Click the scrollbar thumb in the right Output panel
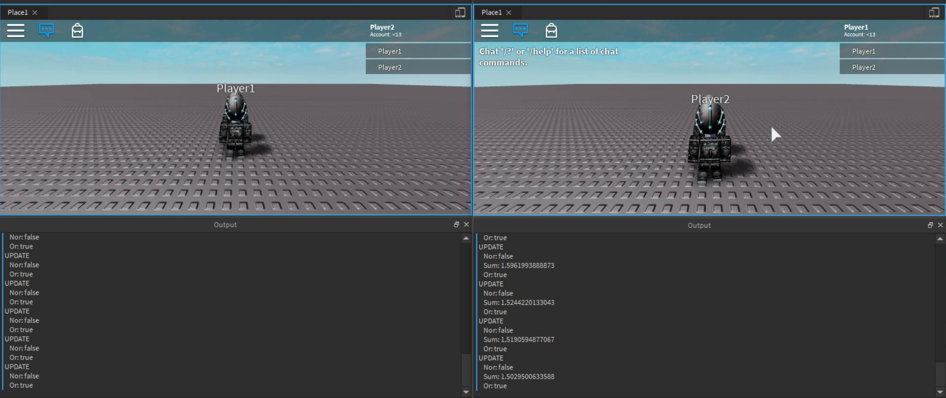Screen dimensions: 946x398 click(x=940, y=375)
